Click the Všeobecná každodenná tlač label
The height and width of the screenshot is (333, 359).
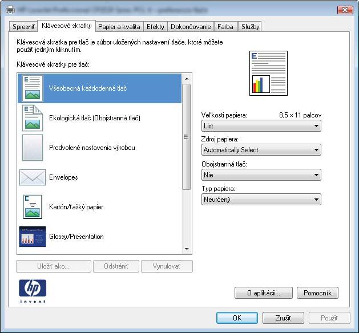coord(88,88)
